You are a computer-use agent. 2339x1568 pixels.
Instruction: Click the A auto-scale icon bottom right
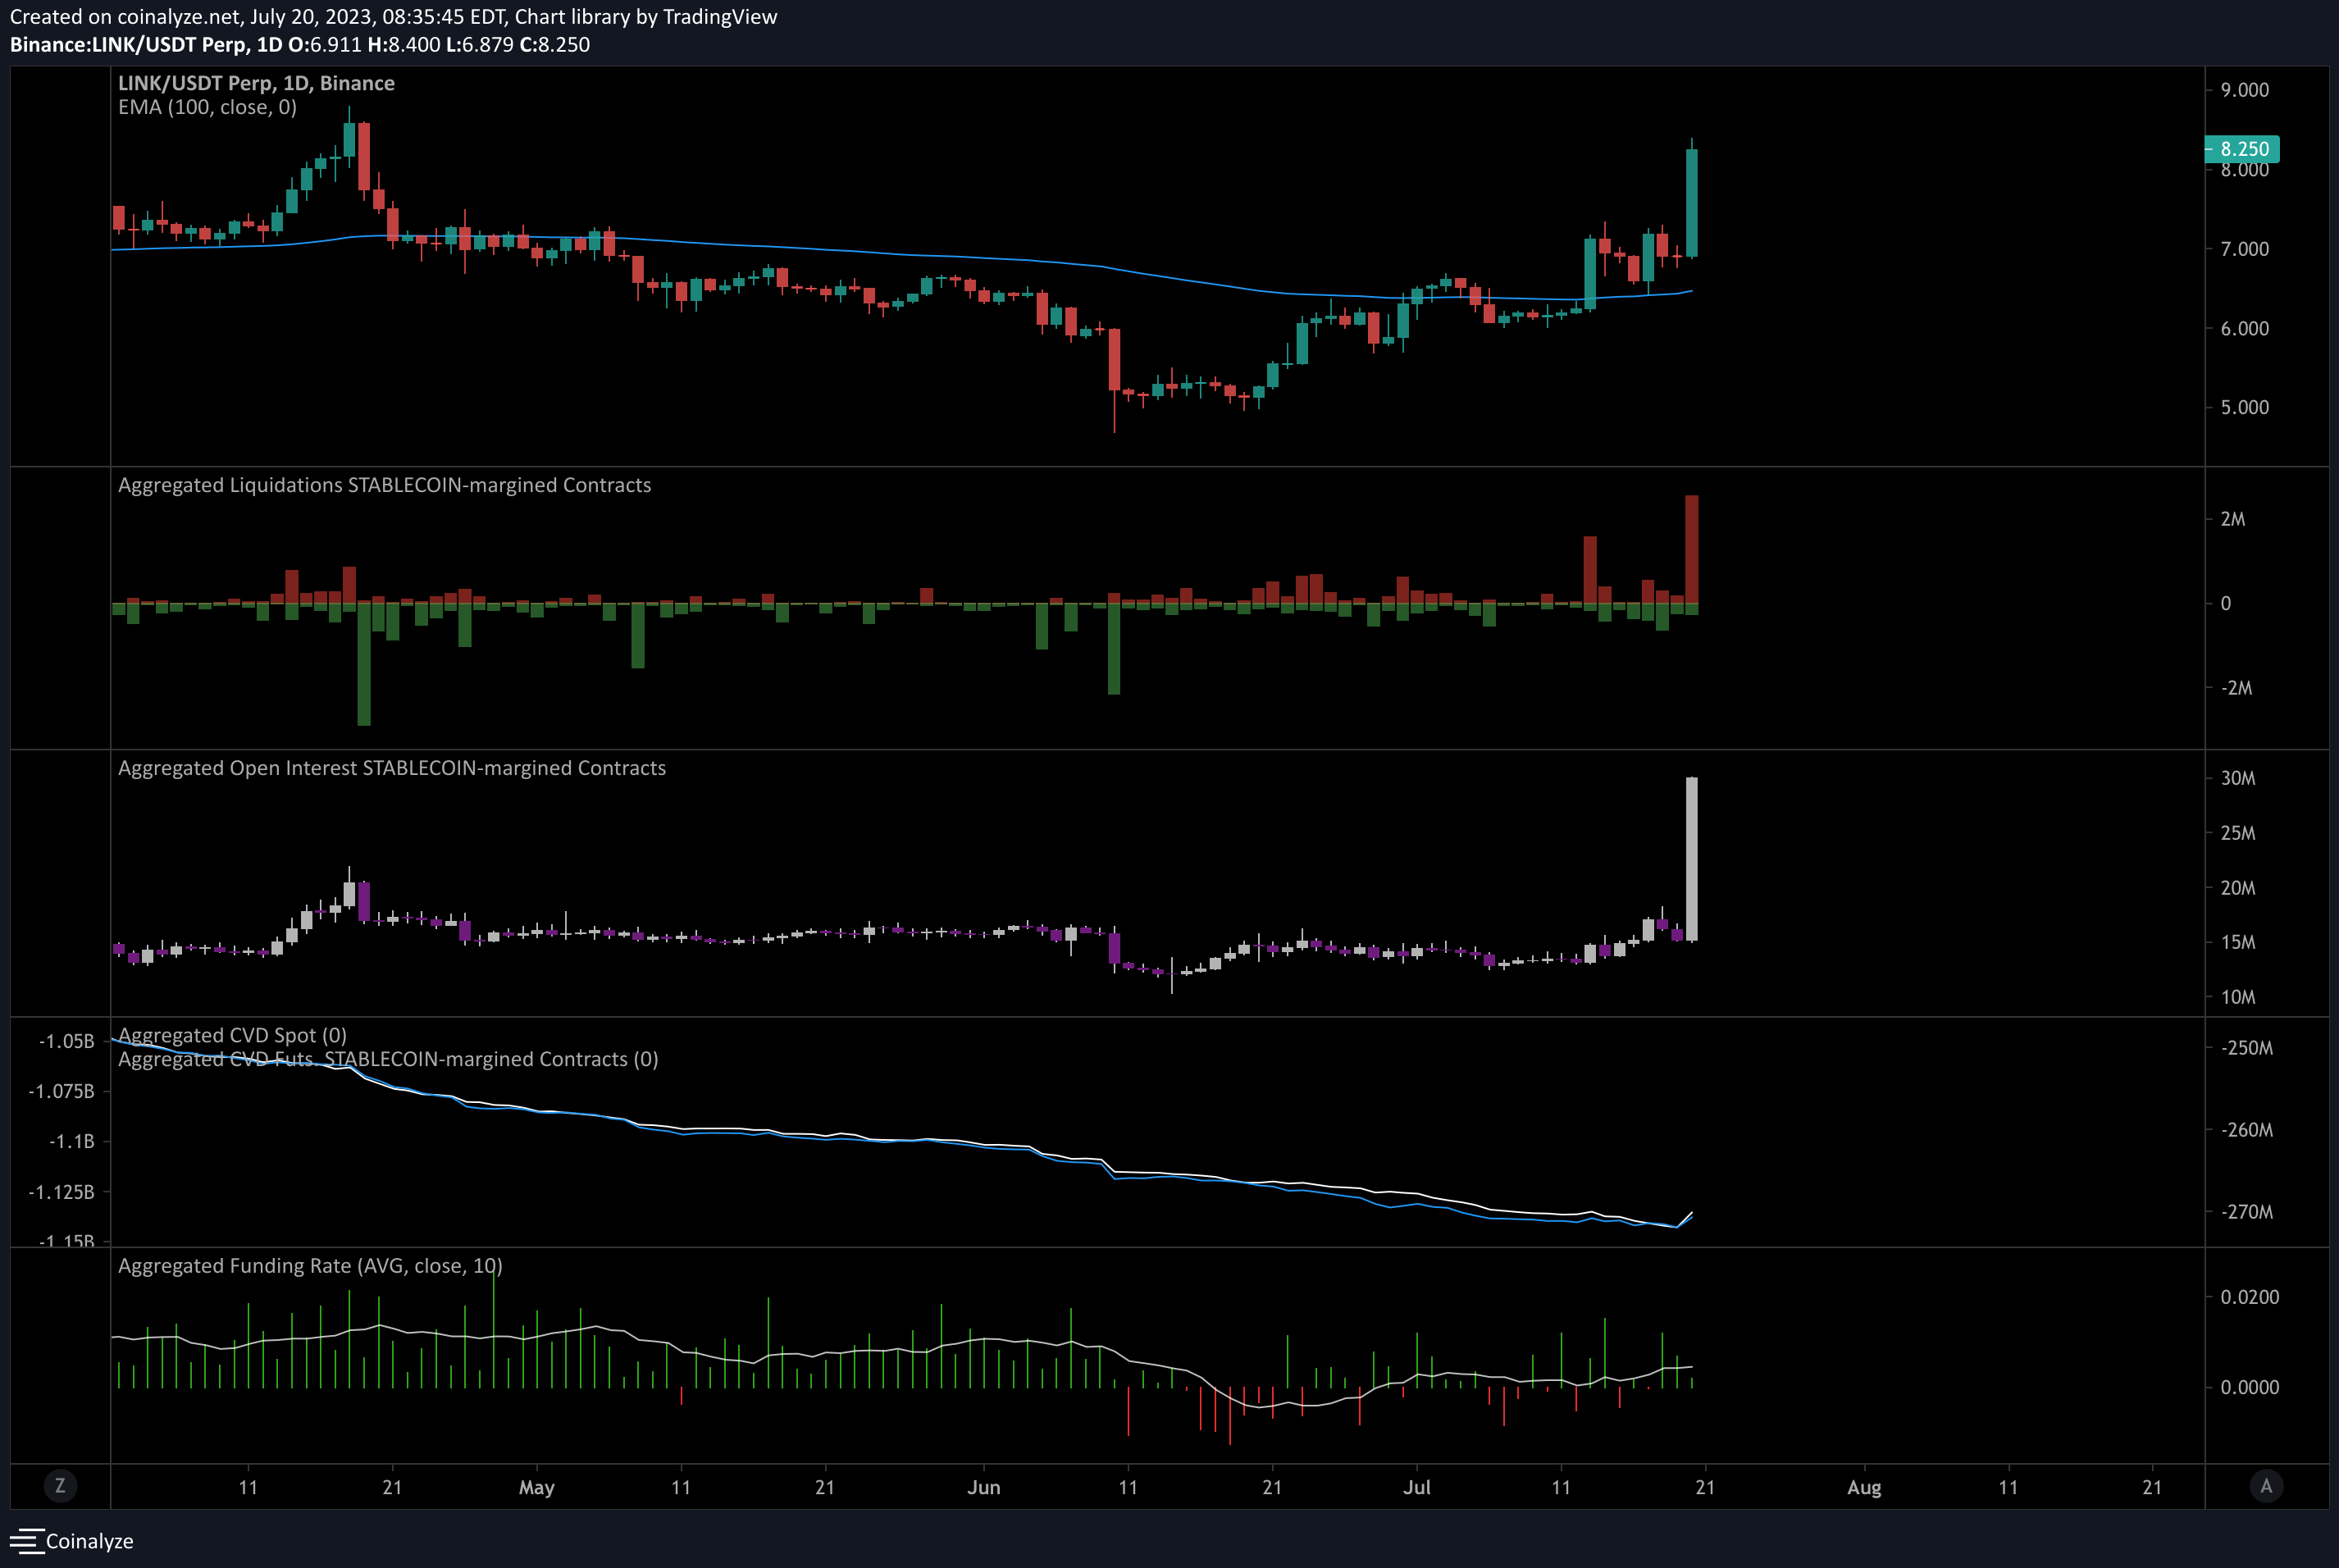(x=2268, y=1486)
